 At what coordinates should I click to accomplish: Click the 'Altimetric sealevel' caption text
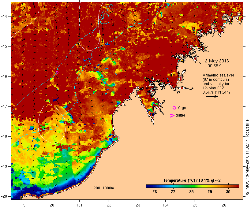218,75
